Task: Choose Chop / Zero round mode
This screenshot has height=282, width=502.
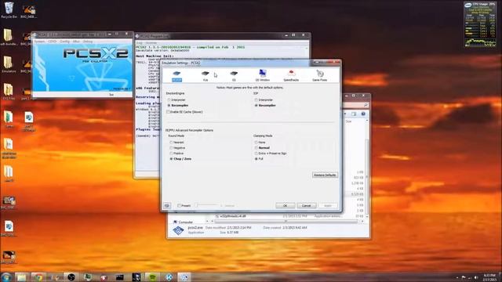Action: [180, 159]
